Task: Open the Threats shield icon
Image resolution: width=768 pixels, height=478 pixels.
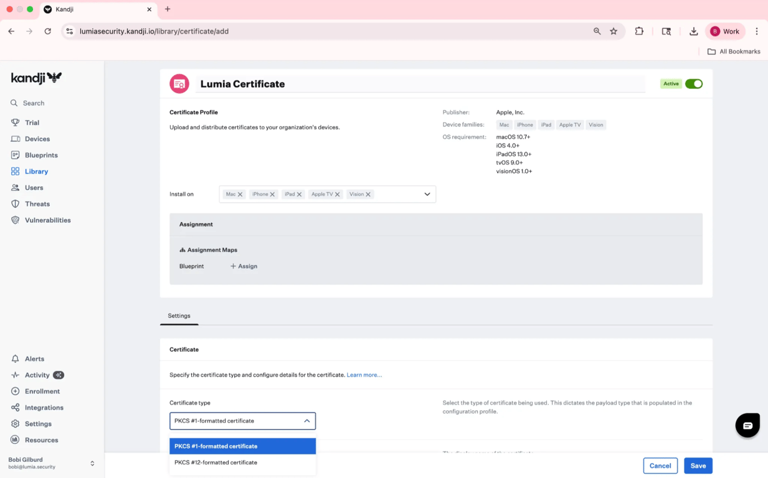Action: [x=16, y=204]
